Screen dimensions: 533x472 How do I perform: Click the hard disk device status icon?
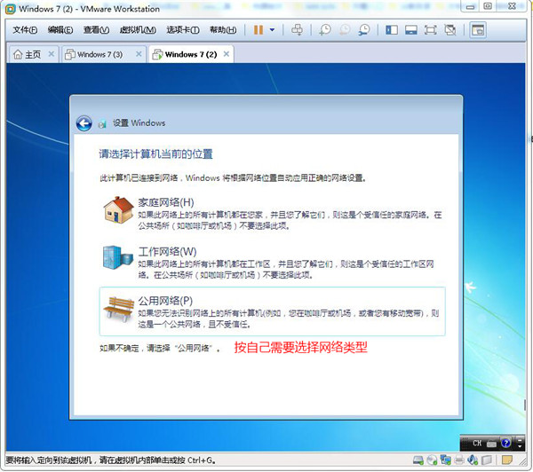pyautogui.click(x=418, y=460)
